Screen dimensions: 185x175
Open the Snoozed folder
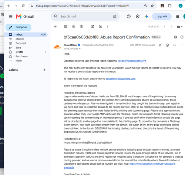coord(21,43)
